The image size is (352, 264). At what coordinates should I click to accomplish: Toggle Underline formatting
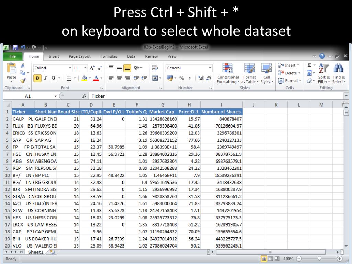53,78
